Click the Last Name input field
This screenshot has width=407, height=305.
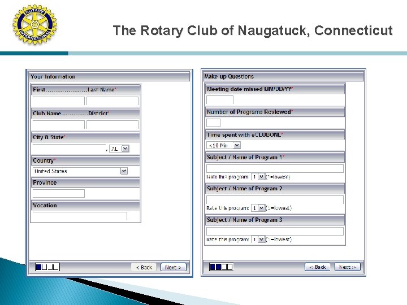[112, 101]
